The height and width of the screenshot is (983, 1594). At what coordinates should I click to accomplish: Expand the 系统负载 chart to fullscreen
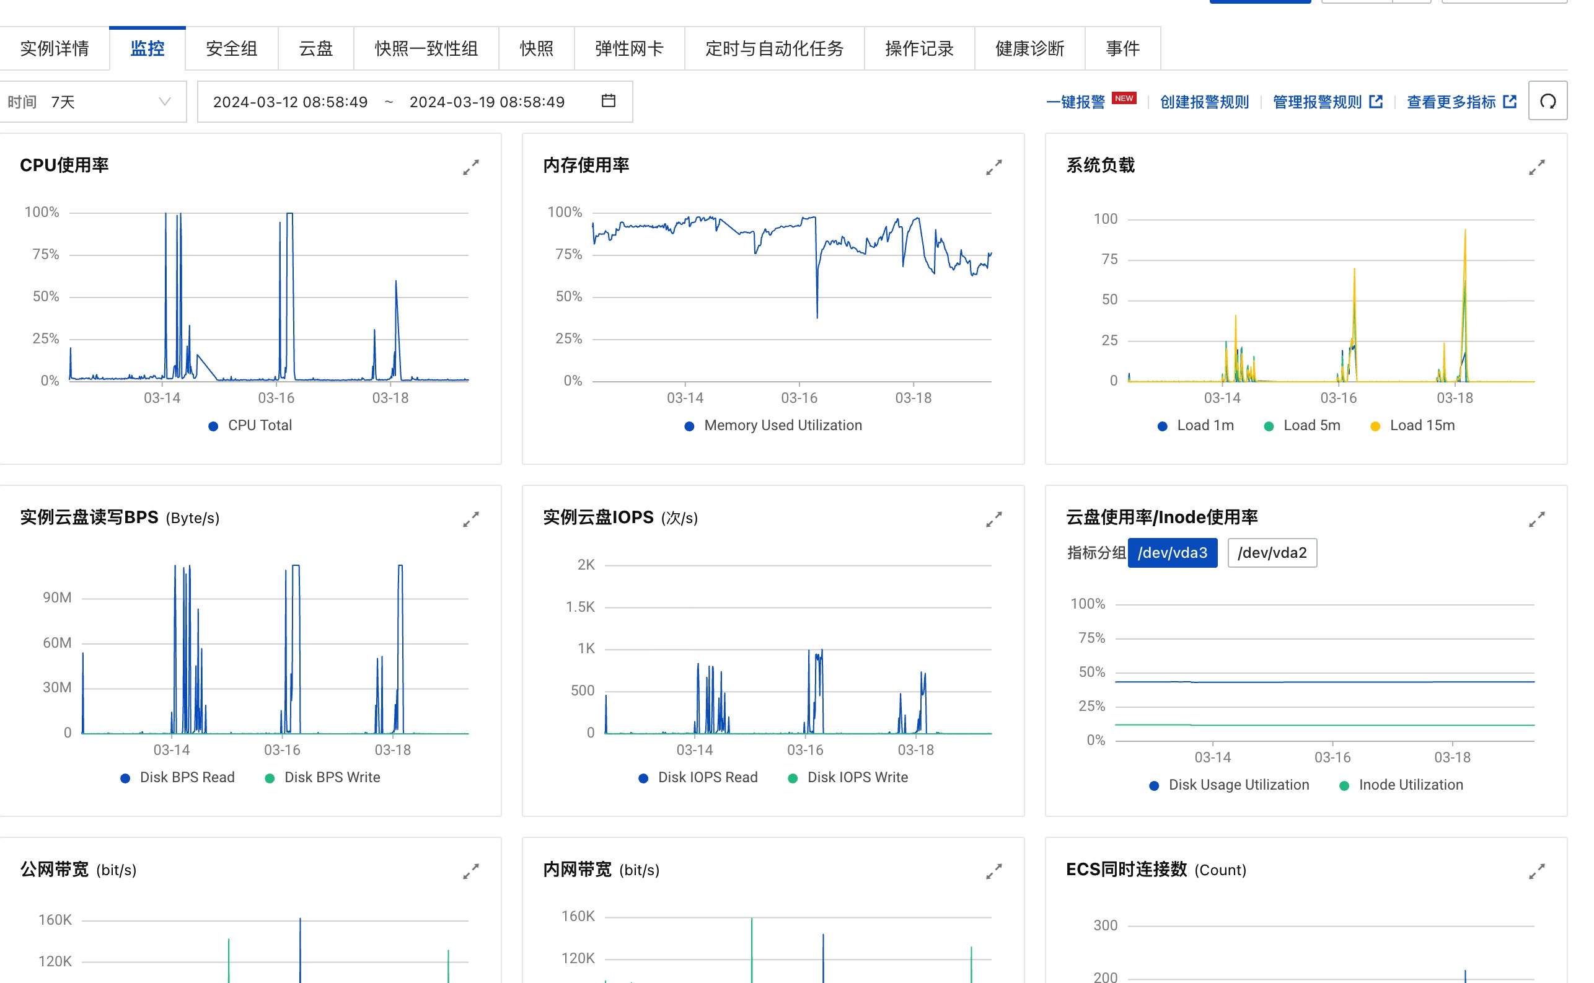point(1536,168)
